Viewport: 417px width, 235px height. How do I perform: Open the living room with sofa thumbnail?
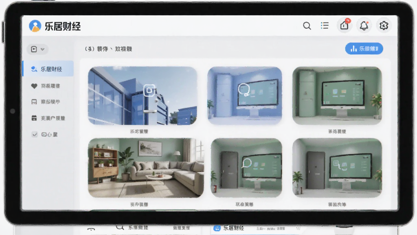click(x=146, y=168)
